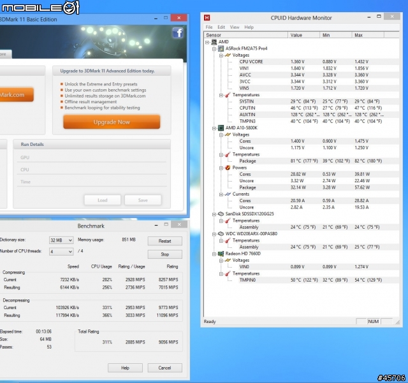Click the Temperatures thermometer icon under ASRock
The height and width of the screenshot is (383, 408).
pos(228,95)
